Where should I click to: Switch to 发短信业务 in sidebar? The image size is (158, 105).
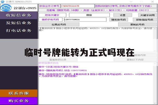[19, 23]
